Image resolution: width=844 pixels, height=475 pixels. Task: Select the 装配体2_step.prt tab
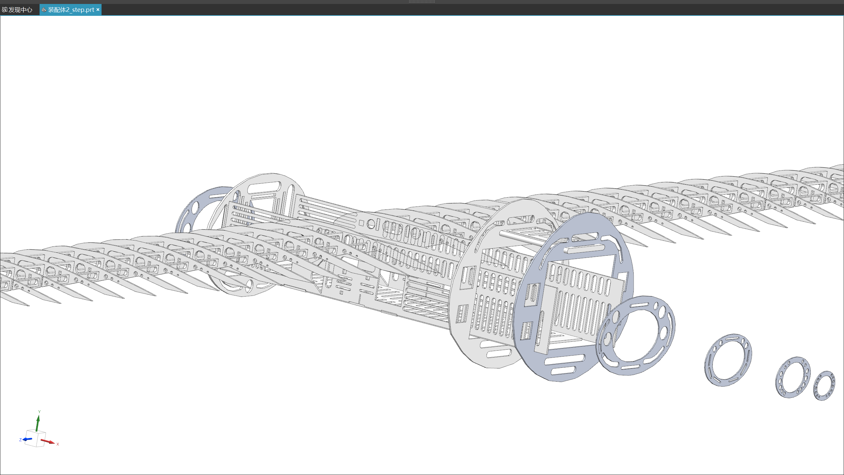pyautogui.click(x=71, y=10)
